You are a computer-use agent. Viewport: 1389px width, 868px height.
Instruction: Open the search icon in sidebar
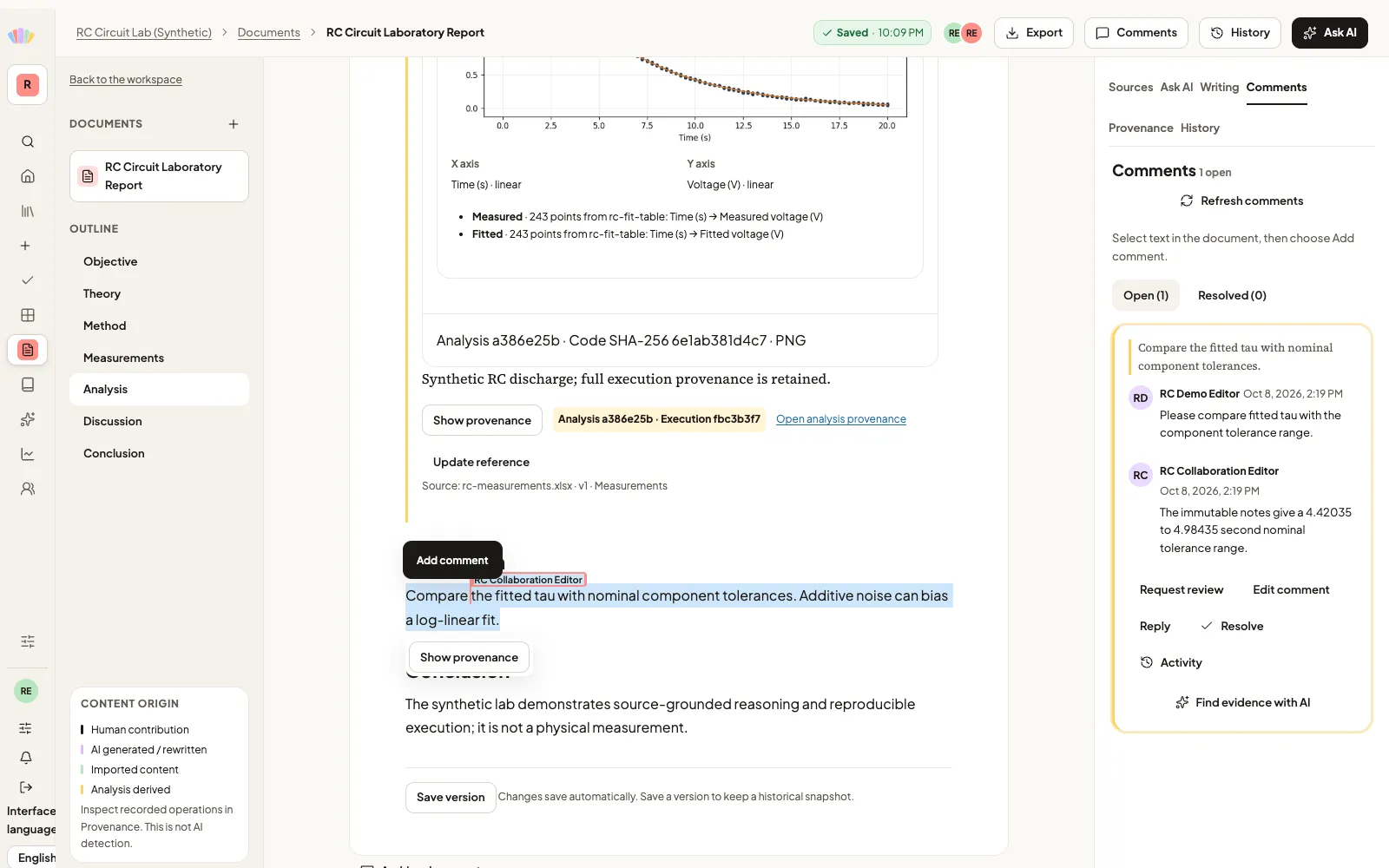click(28, 141)
